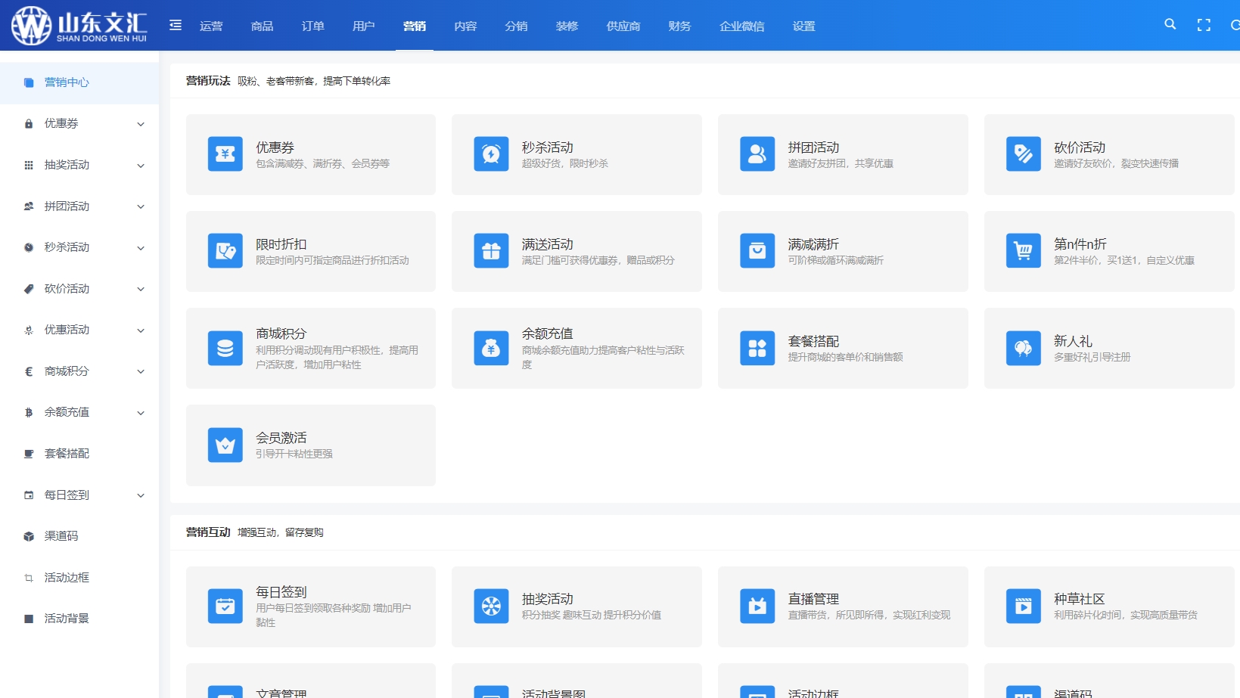This screenshot has height=698, width=1240.
Task: Click the 满送活动 gift box icon
Action: pos(491,251)
